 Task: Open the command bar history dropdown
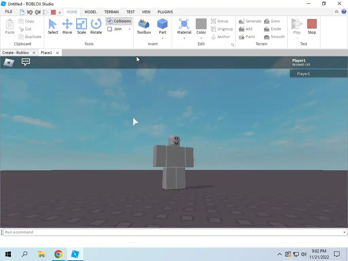click(x=344, y=232)
